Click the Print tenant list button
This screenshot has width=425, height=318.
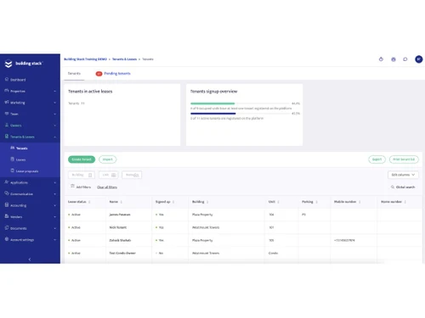pos(404,159)
